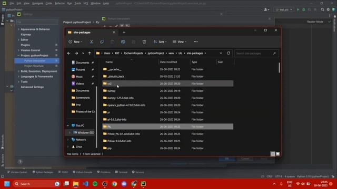Select Windows-SSD drive in navigation pane
Viewport: 337px width, 189px height.
coord(84,133)
